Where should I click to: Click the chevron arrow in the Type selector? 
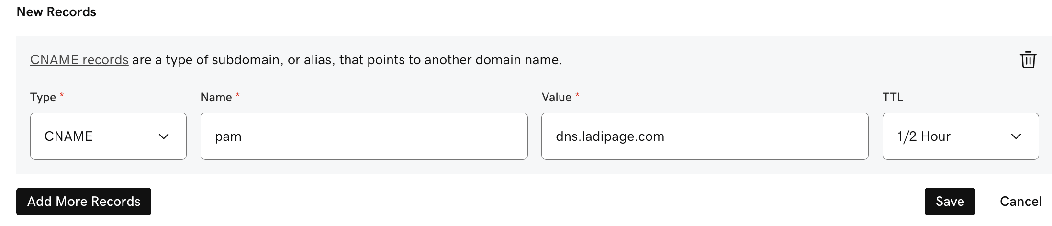pos(164,136)
